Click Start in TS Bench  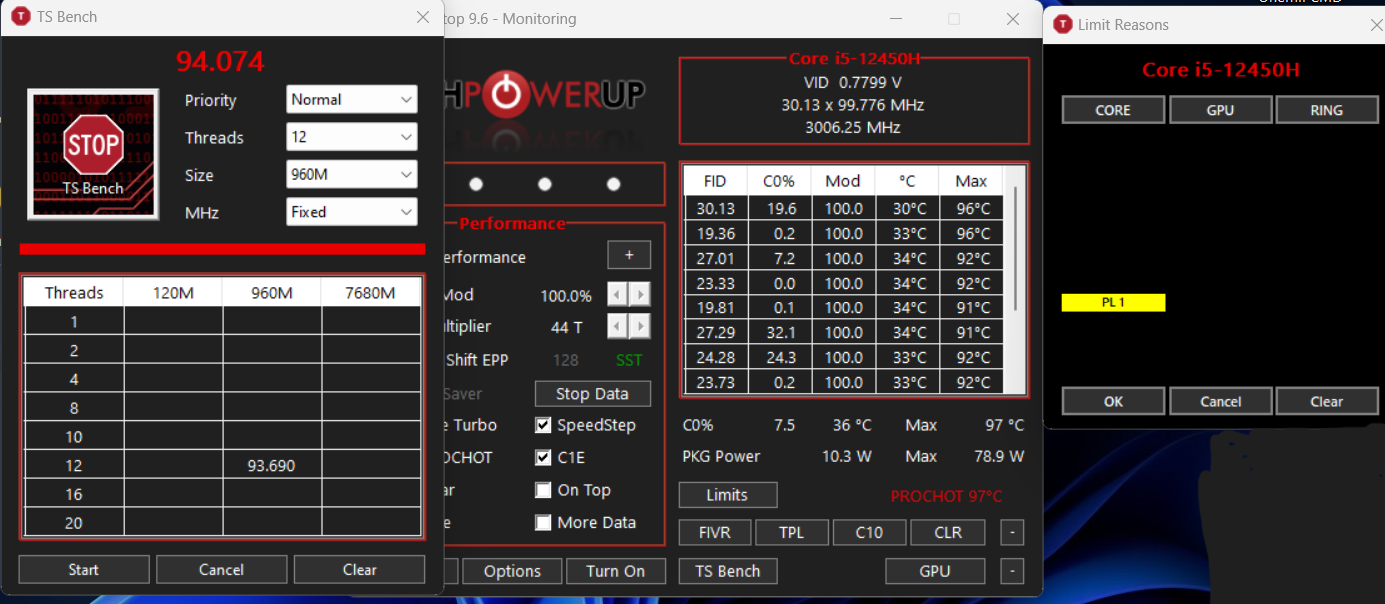(x=84, y=569)
